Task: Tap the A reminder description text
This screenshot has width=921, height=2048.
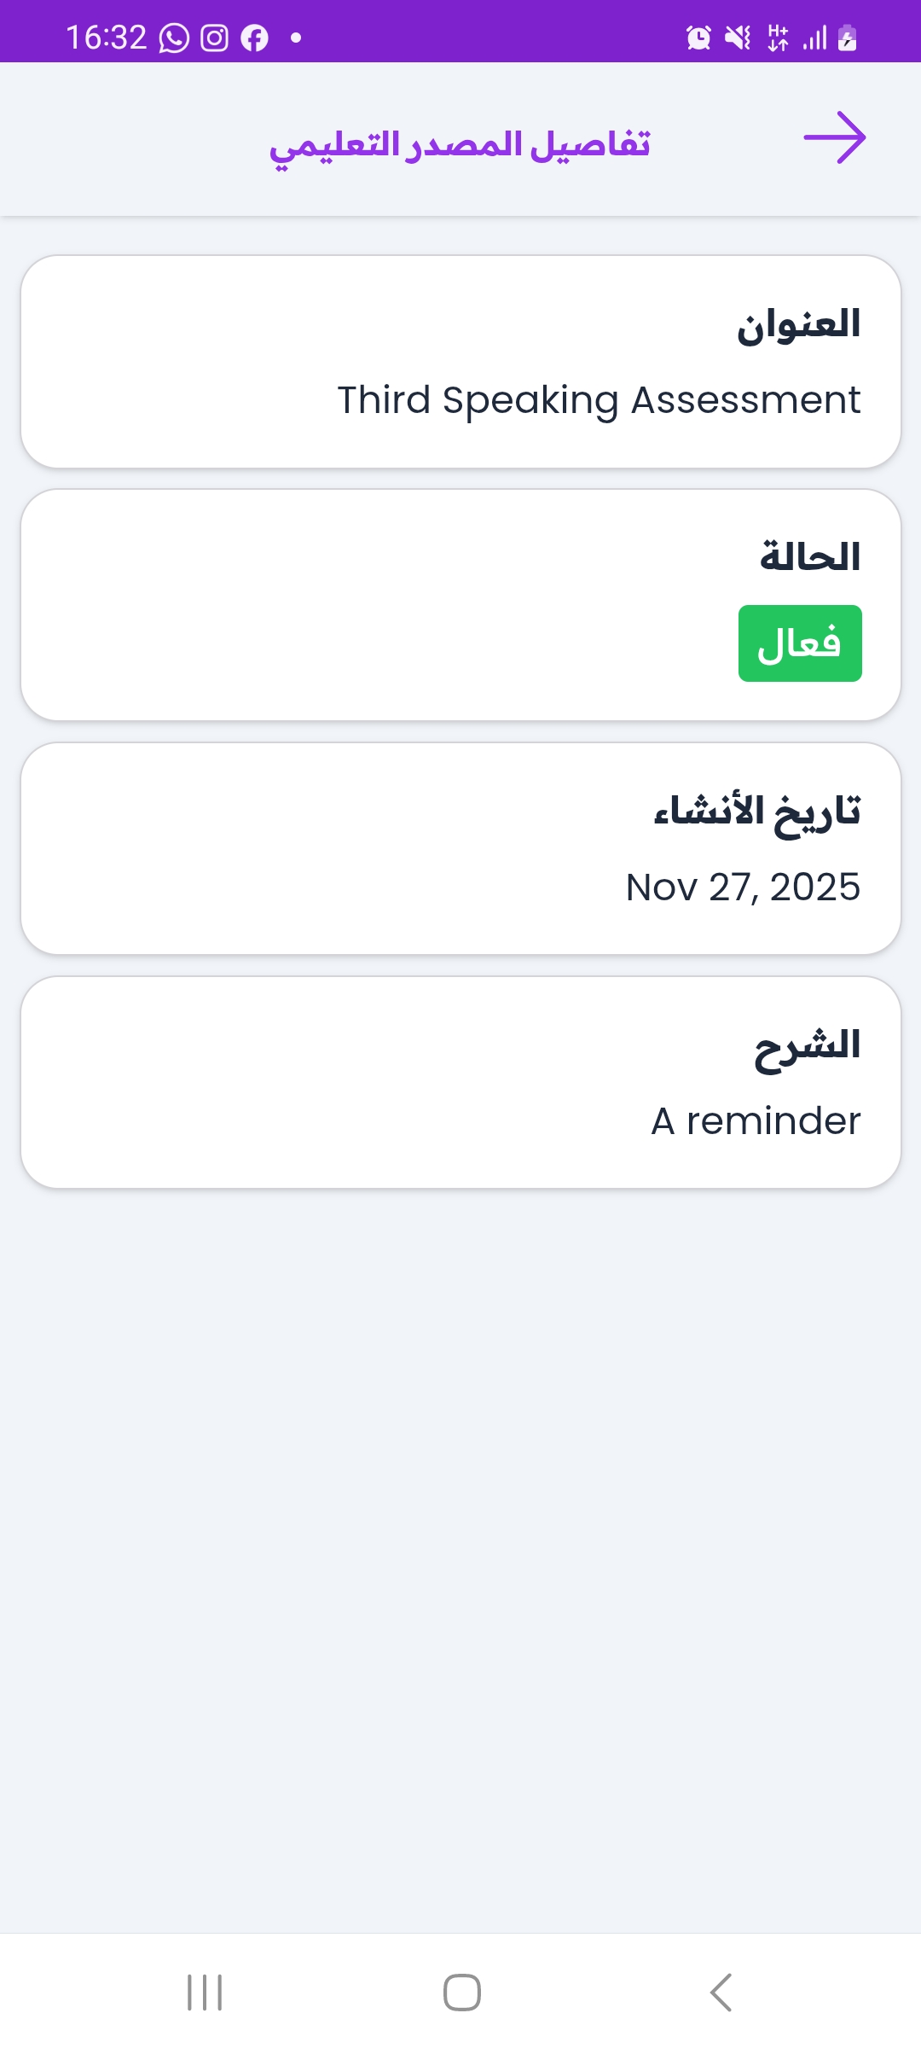Action: click(x=756, y=1121)
